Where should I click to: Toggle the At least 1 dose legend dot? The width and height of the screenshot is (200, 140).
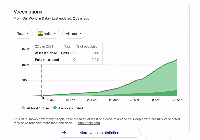tap(23, 108)
